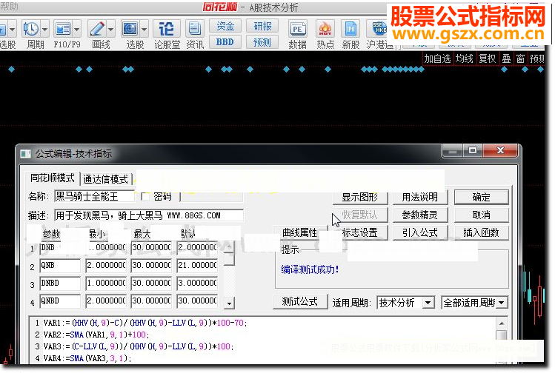This screenshot has width=555, height=376.
Task: Cancel with the 取消 button
Action: point(482,215)
